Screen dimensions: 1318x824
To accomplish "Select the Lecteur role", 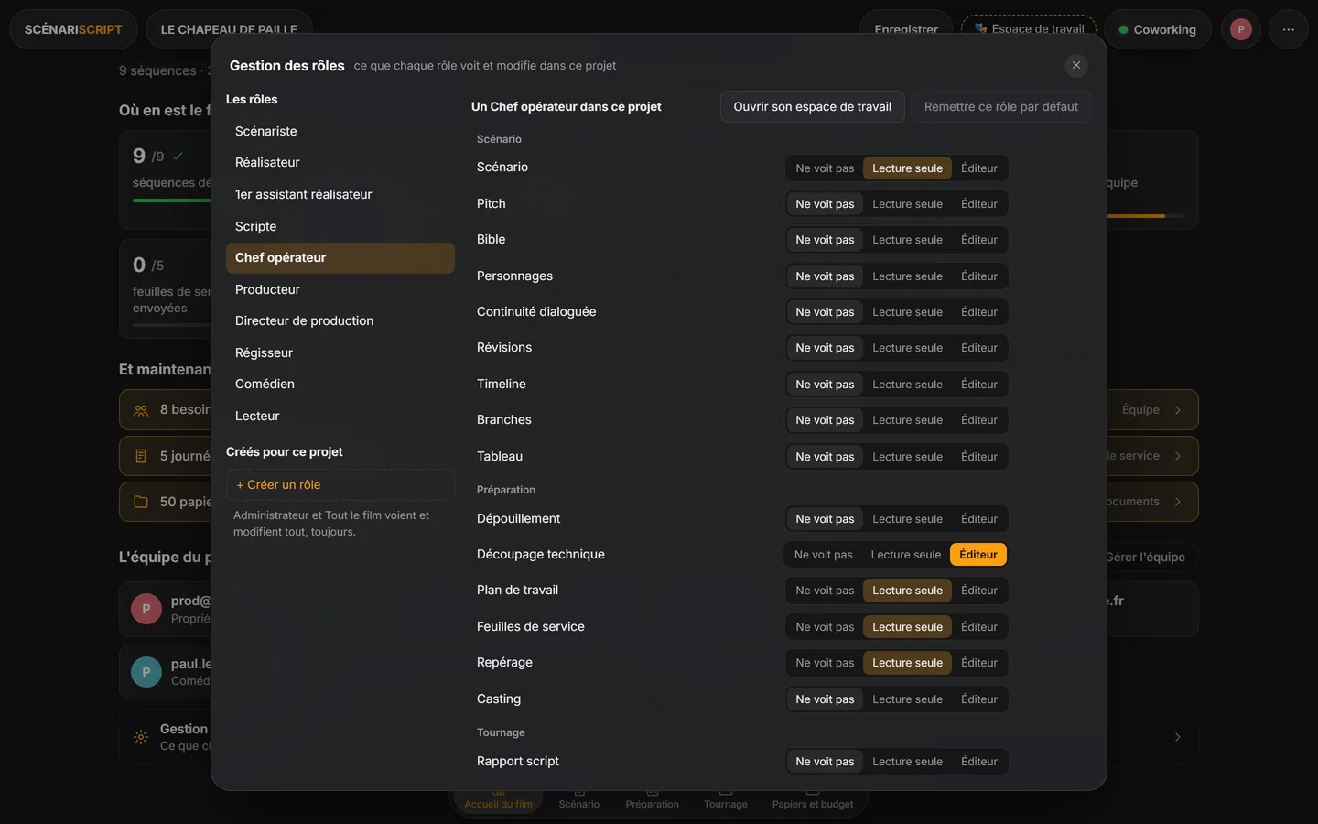I will [x=340, y=416].
